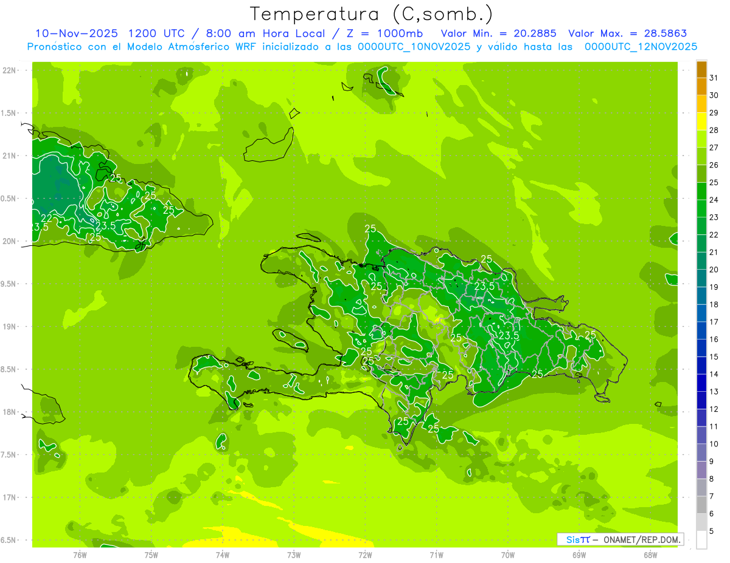The height and width of the screenshot is (563, 730).
Task: Click the "71W" longitude axis label
Action: tap(436, 554)
